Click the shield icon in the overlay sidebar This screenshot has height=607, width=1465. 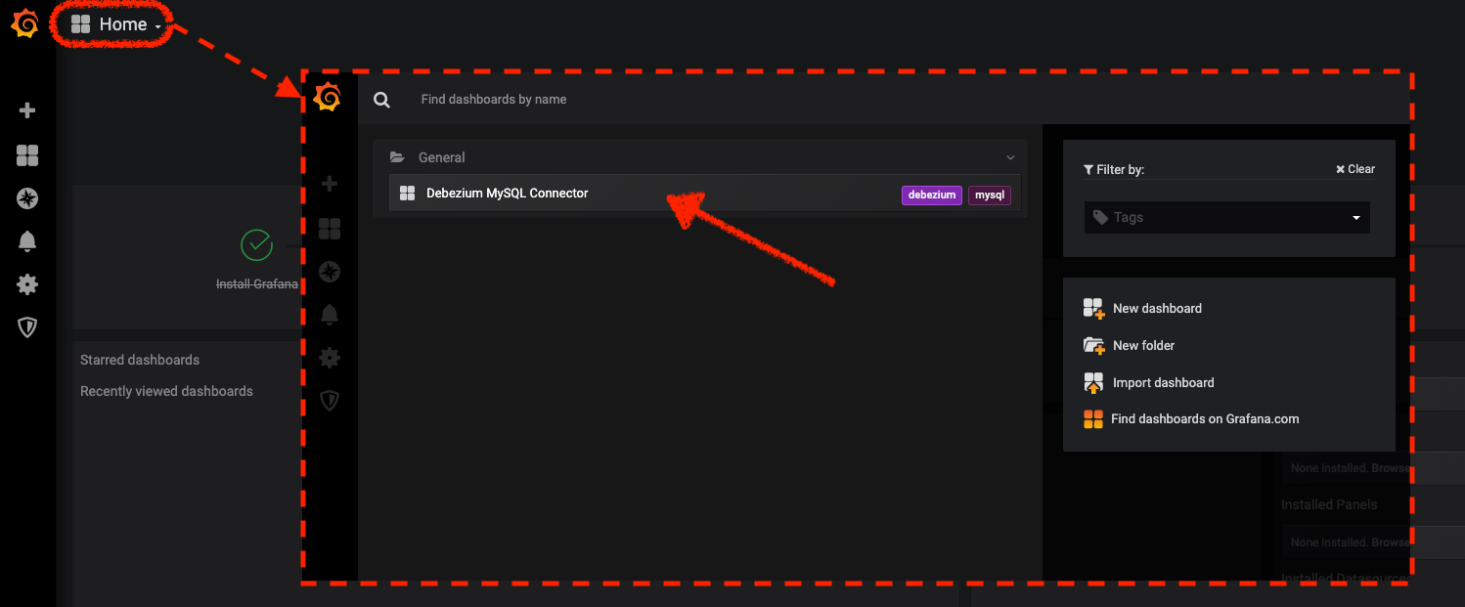click(x=330, y=401)
